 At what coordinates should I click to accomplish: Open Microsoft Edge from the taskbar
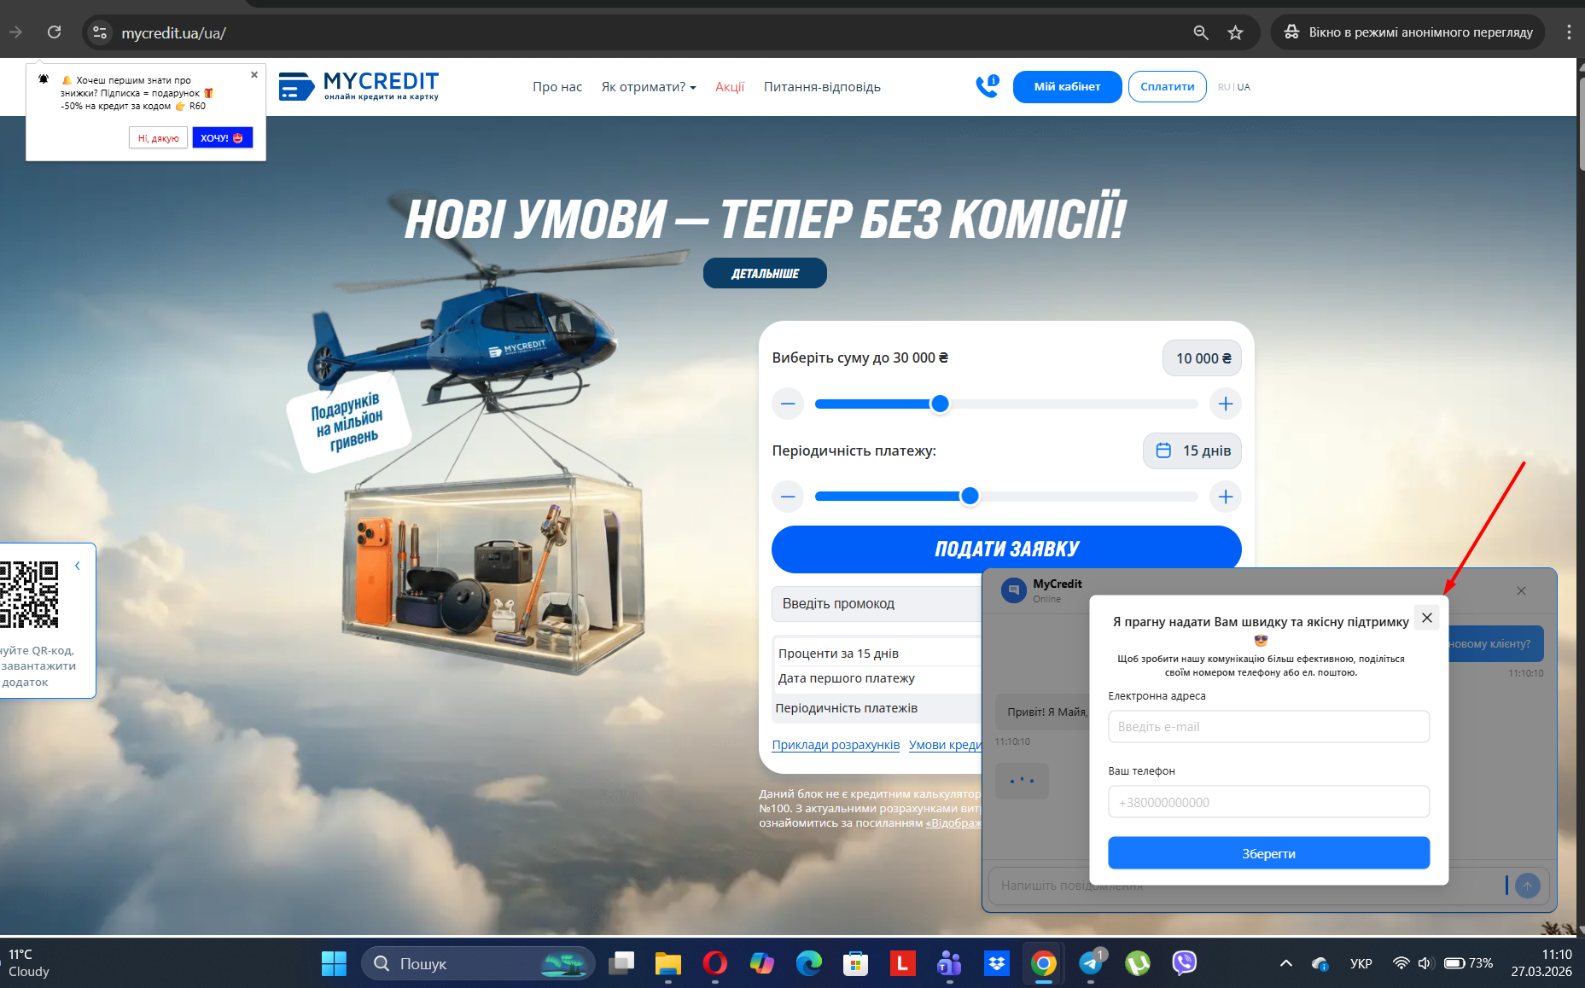(x=809, y=963)
